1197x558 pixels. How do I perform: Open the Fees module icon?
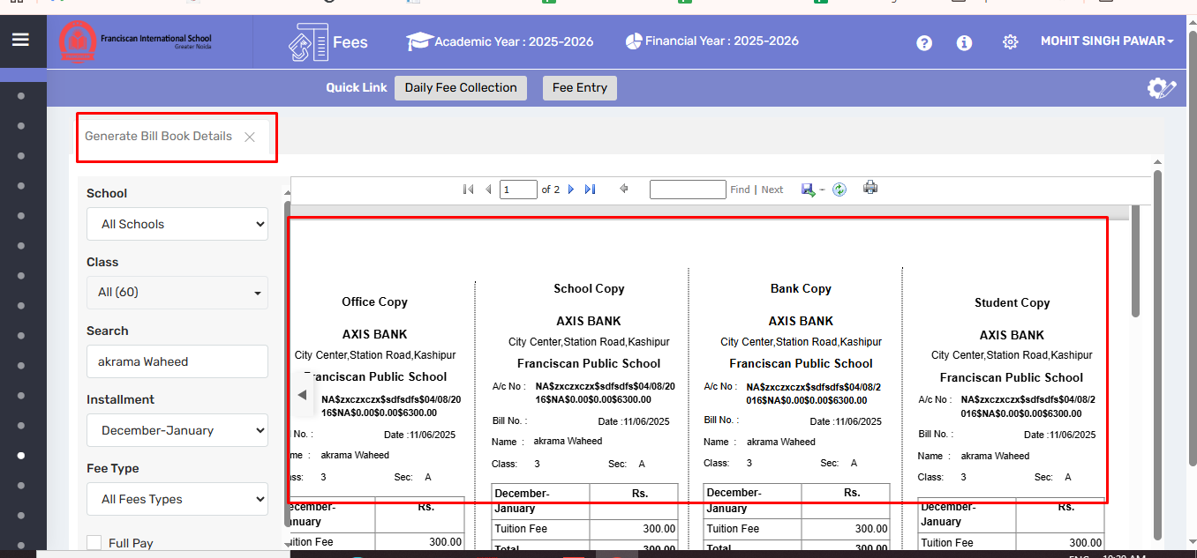click(x=308, y=42)
